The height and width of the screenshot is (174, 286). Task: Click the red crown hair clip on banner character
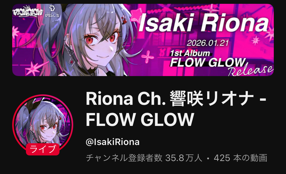pyautogui.click(x=124, y=20)
